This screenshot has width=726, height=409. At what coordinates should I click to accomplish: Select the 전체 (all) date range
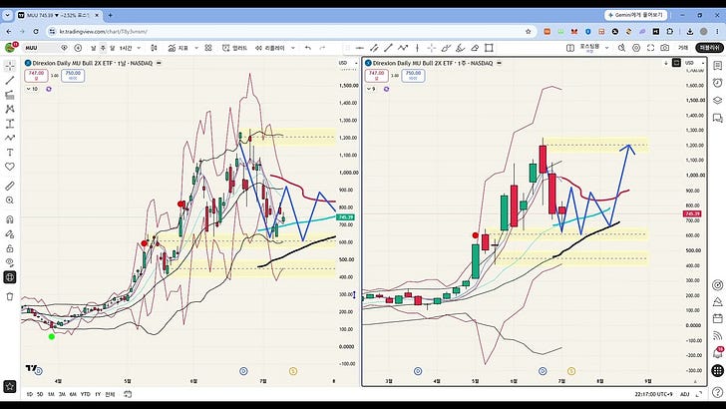[x=110, y=394]
